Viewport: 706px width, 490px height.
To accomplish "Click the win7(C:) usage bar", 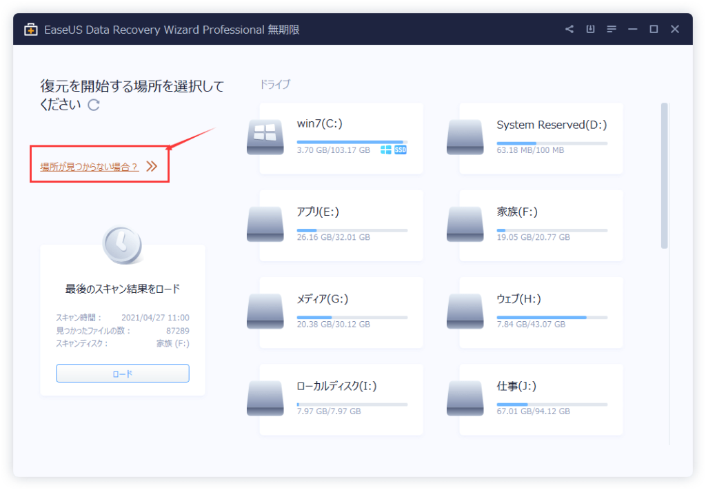I will click(352, 142).
